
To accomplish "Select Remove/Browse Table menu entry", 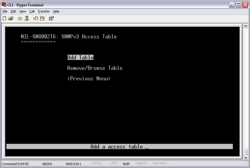I will 95,68.
